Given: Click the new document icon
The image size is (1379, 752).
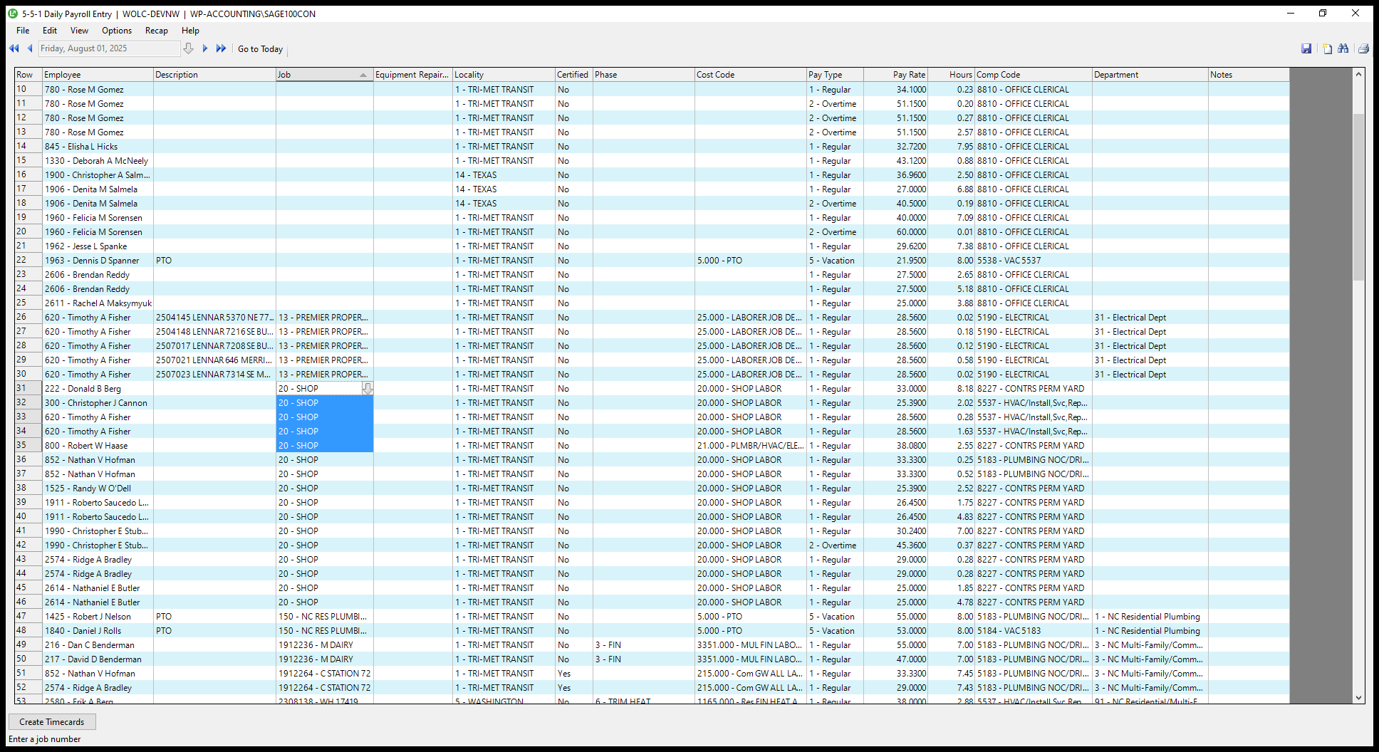Looking at the screenshot, I should [x=1327, y=48].
